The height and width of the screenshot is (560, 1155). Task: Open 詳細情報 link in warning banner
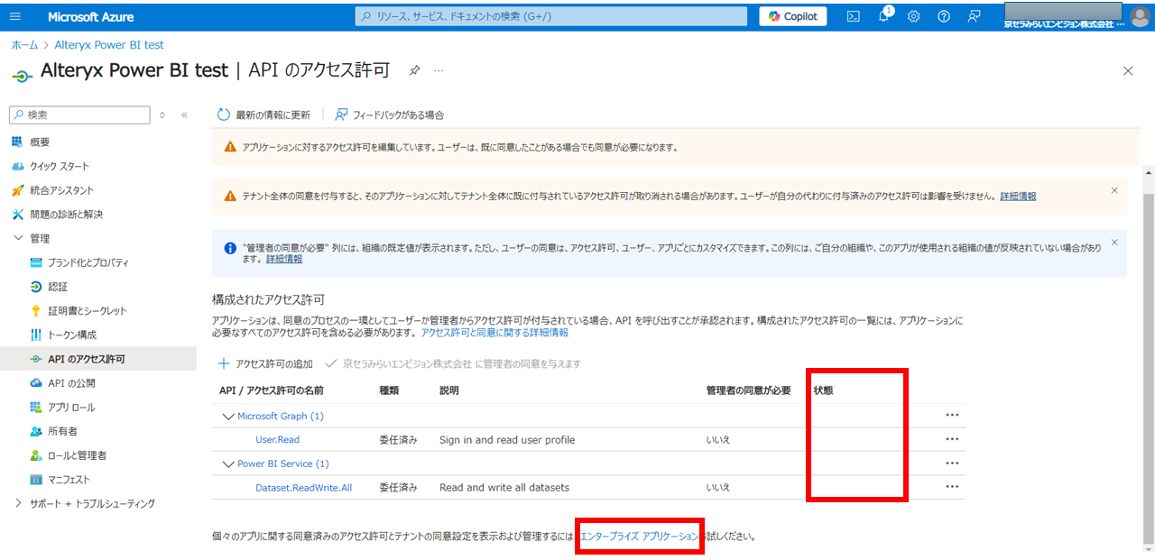coord(1018,196)
